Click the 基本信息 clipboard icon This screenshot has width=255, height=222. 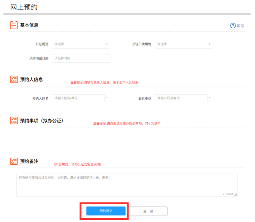click(14, 25)
